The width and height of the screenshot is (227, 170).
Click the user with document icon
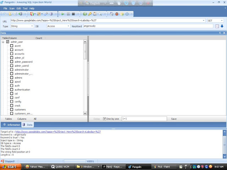point(95,14)
